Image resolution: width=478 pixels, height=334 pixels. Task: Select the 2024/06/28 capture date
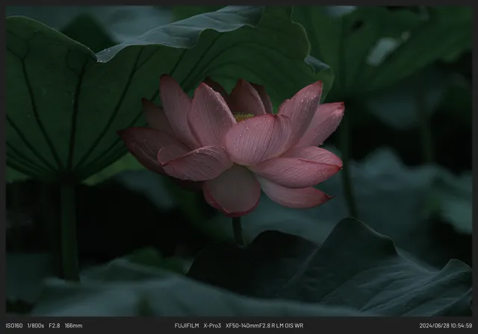pos(435,326)
